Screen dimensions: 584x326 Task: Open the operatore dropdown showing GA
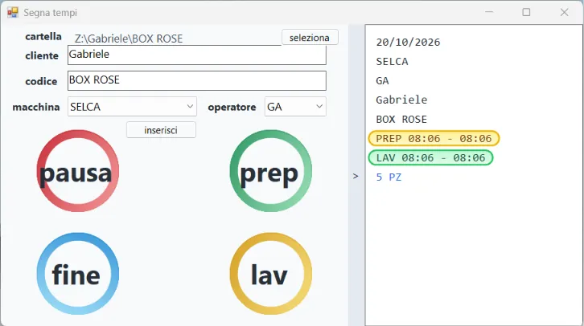click(295, 107)
